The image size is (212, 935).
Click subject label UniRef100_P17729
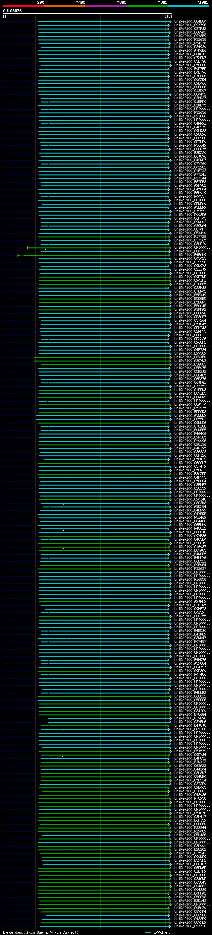tap(190, 237)
